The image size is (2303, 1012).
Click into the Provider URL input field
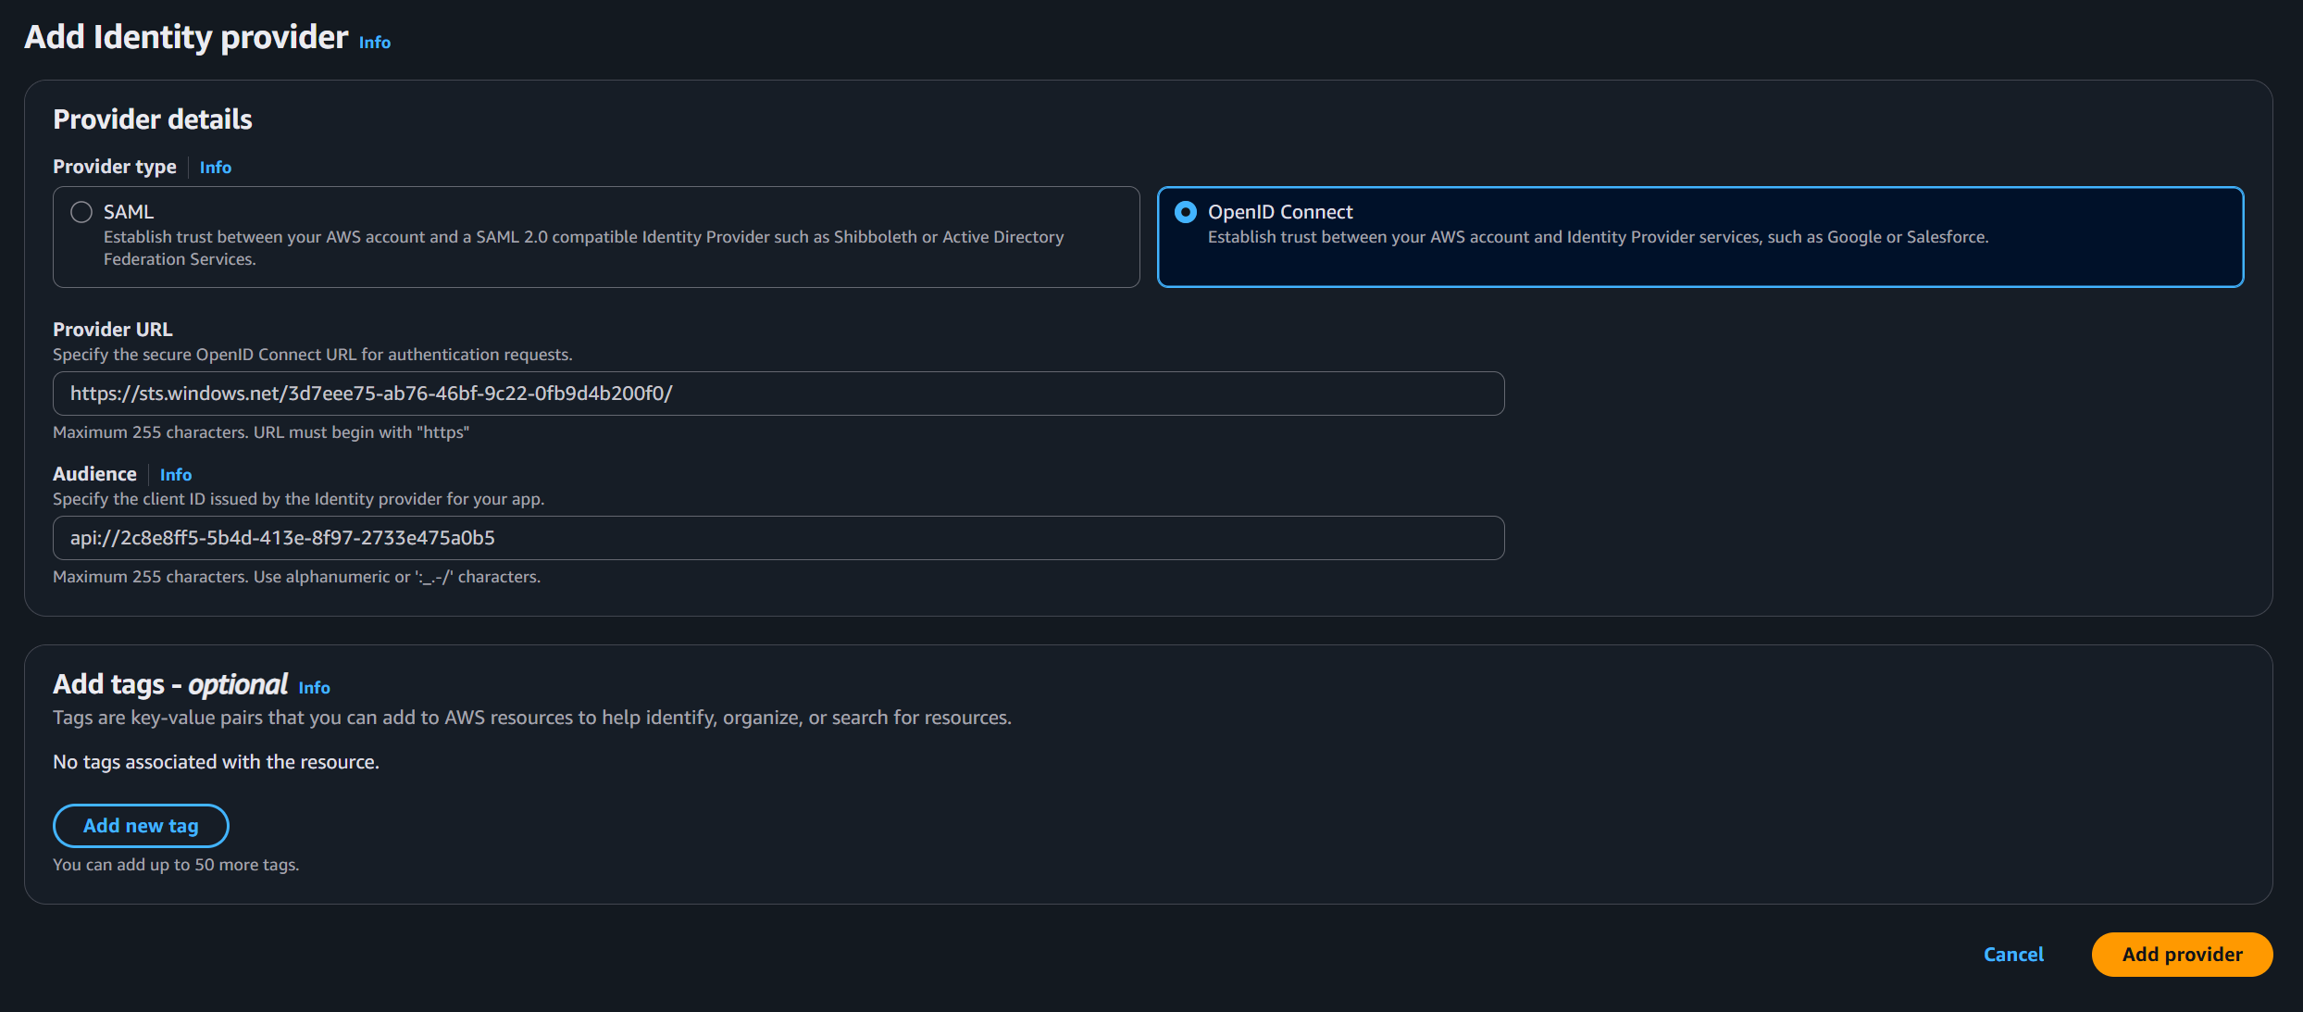(778, 394)
